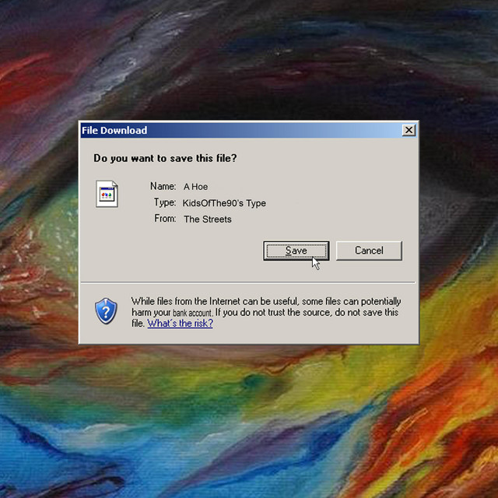The width and height of the screenshot is (498, 498).
Task: Click the "Name:" label
Action: pyautogui.click(x=163, y=186)
